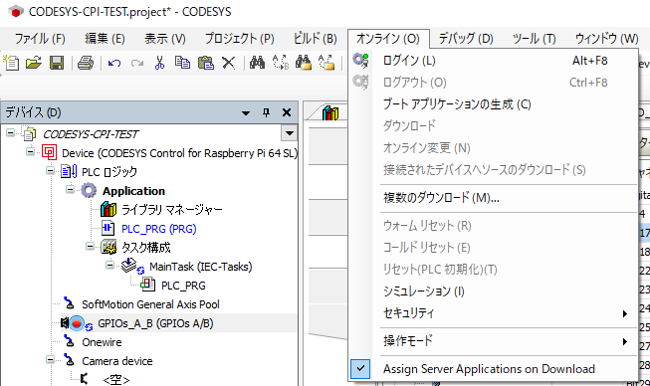Open the ビルド (B) menu
Image resolution: width=650 pixels, height=386 pixels.
tap(316, 39)
